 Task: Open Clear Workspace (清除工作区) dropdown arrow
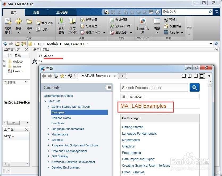pos(104,33)
